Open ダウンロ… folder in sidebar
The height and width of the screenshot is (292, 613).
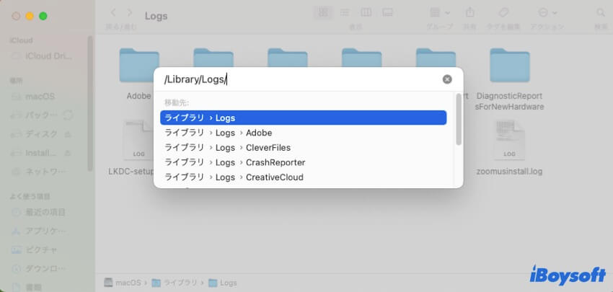38,268
